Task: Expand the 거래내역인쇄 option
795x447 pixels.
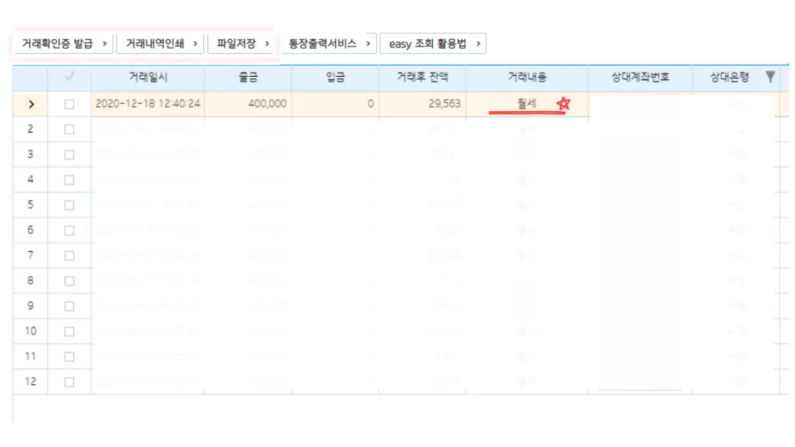Action: click(159, 44)
